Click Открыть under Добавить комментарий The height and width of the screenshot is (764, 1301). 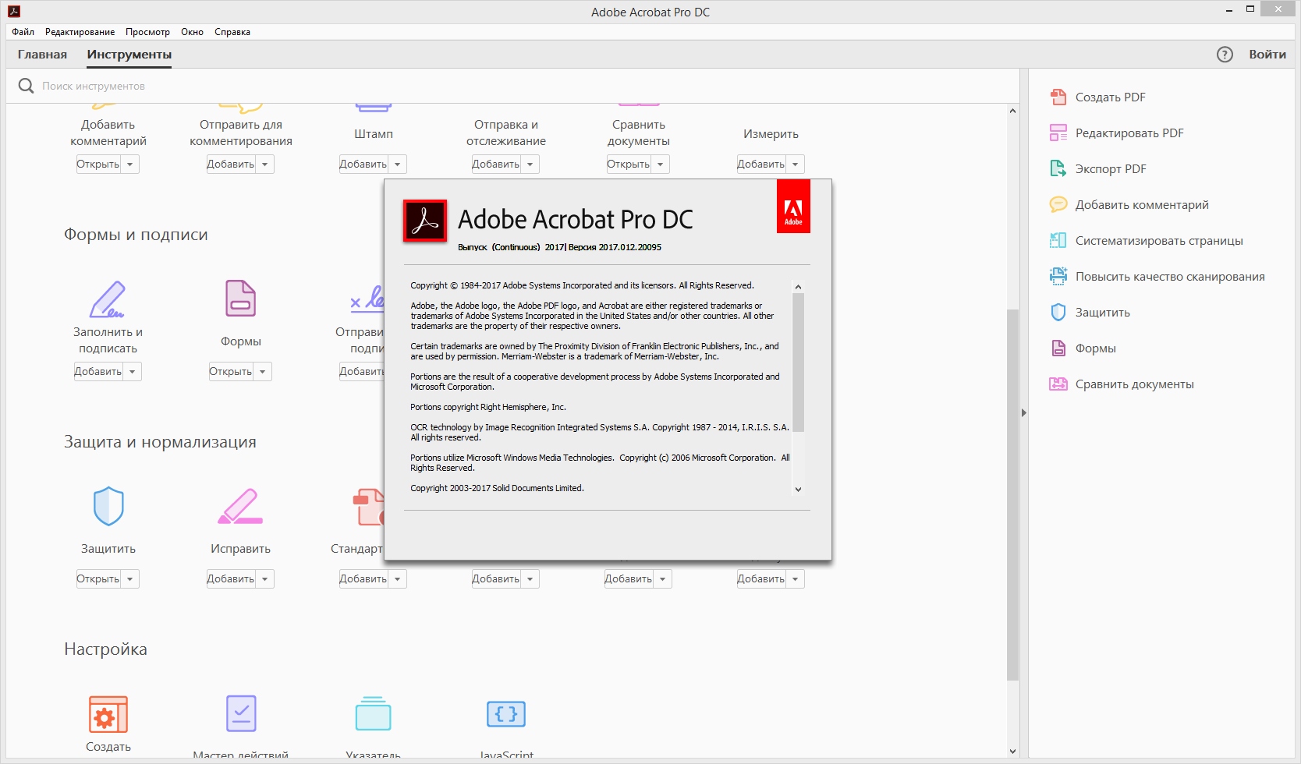point(98,164)
